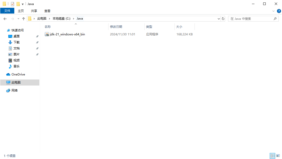Expand the ribbon with the chevron

tap(273, 11)
